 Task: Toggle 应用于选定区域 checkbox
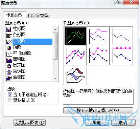click(10, 94)
